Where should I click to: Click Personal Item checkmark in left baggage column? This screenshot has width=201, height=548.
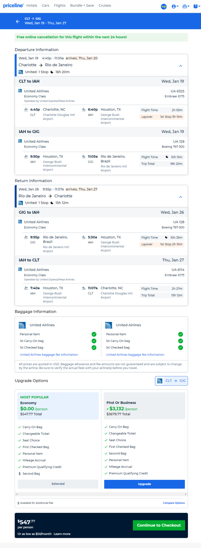(x=94, y=334)
